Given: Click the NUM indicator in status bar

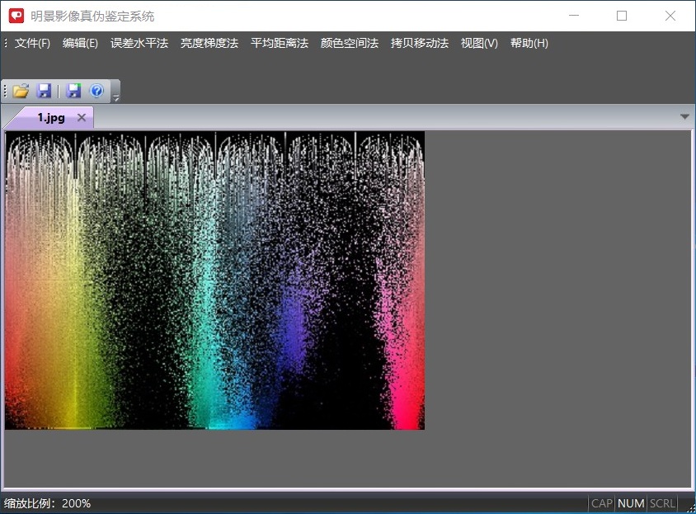Looking at the screenshot, I should [631, 503].
